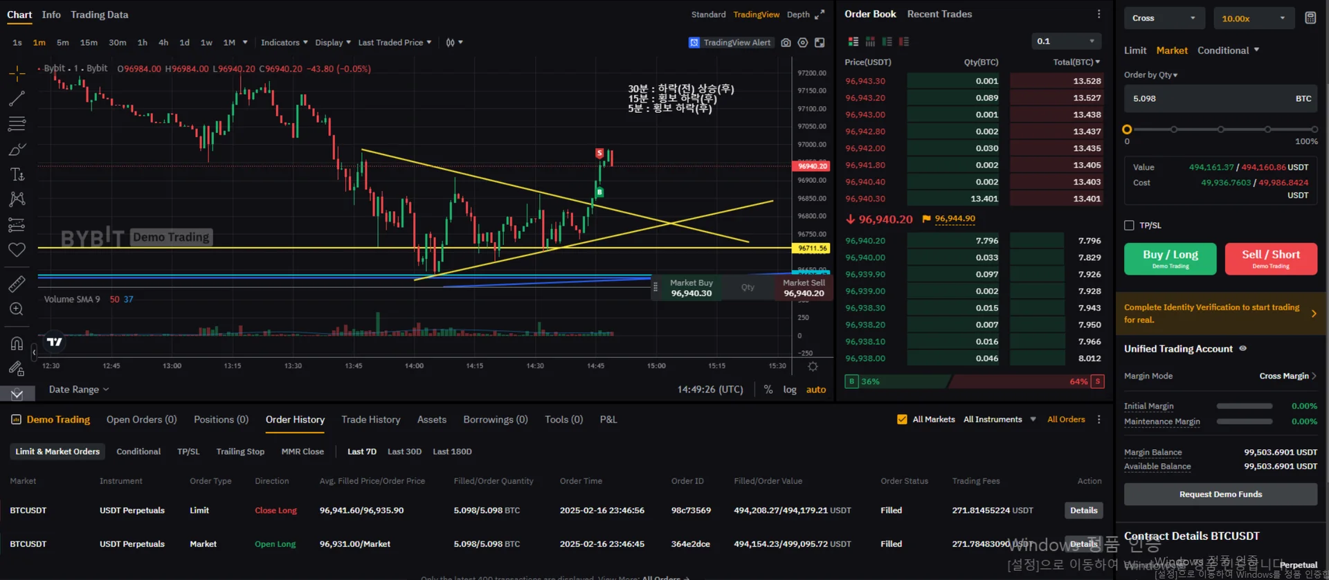Switch to Recent Trades tab
This screenshot has height=580, width=1329.
point(939,15)
